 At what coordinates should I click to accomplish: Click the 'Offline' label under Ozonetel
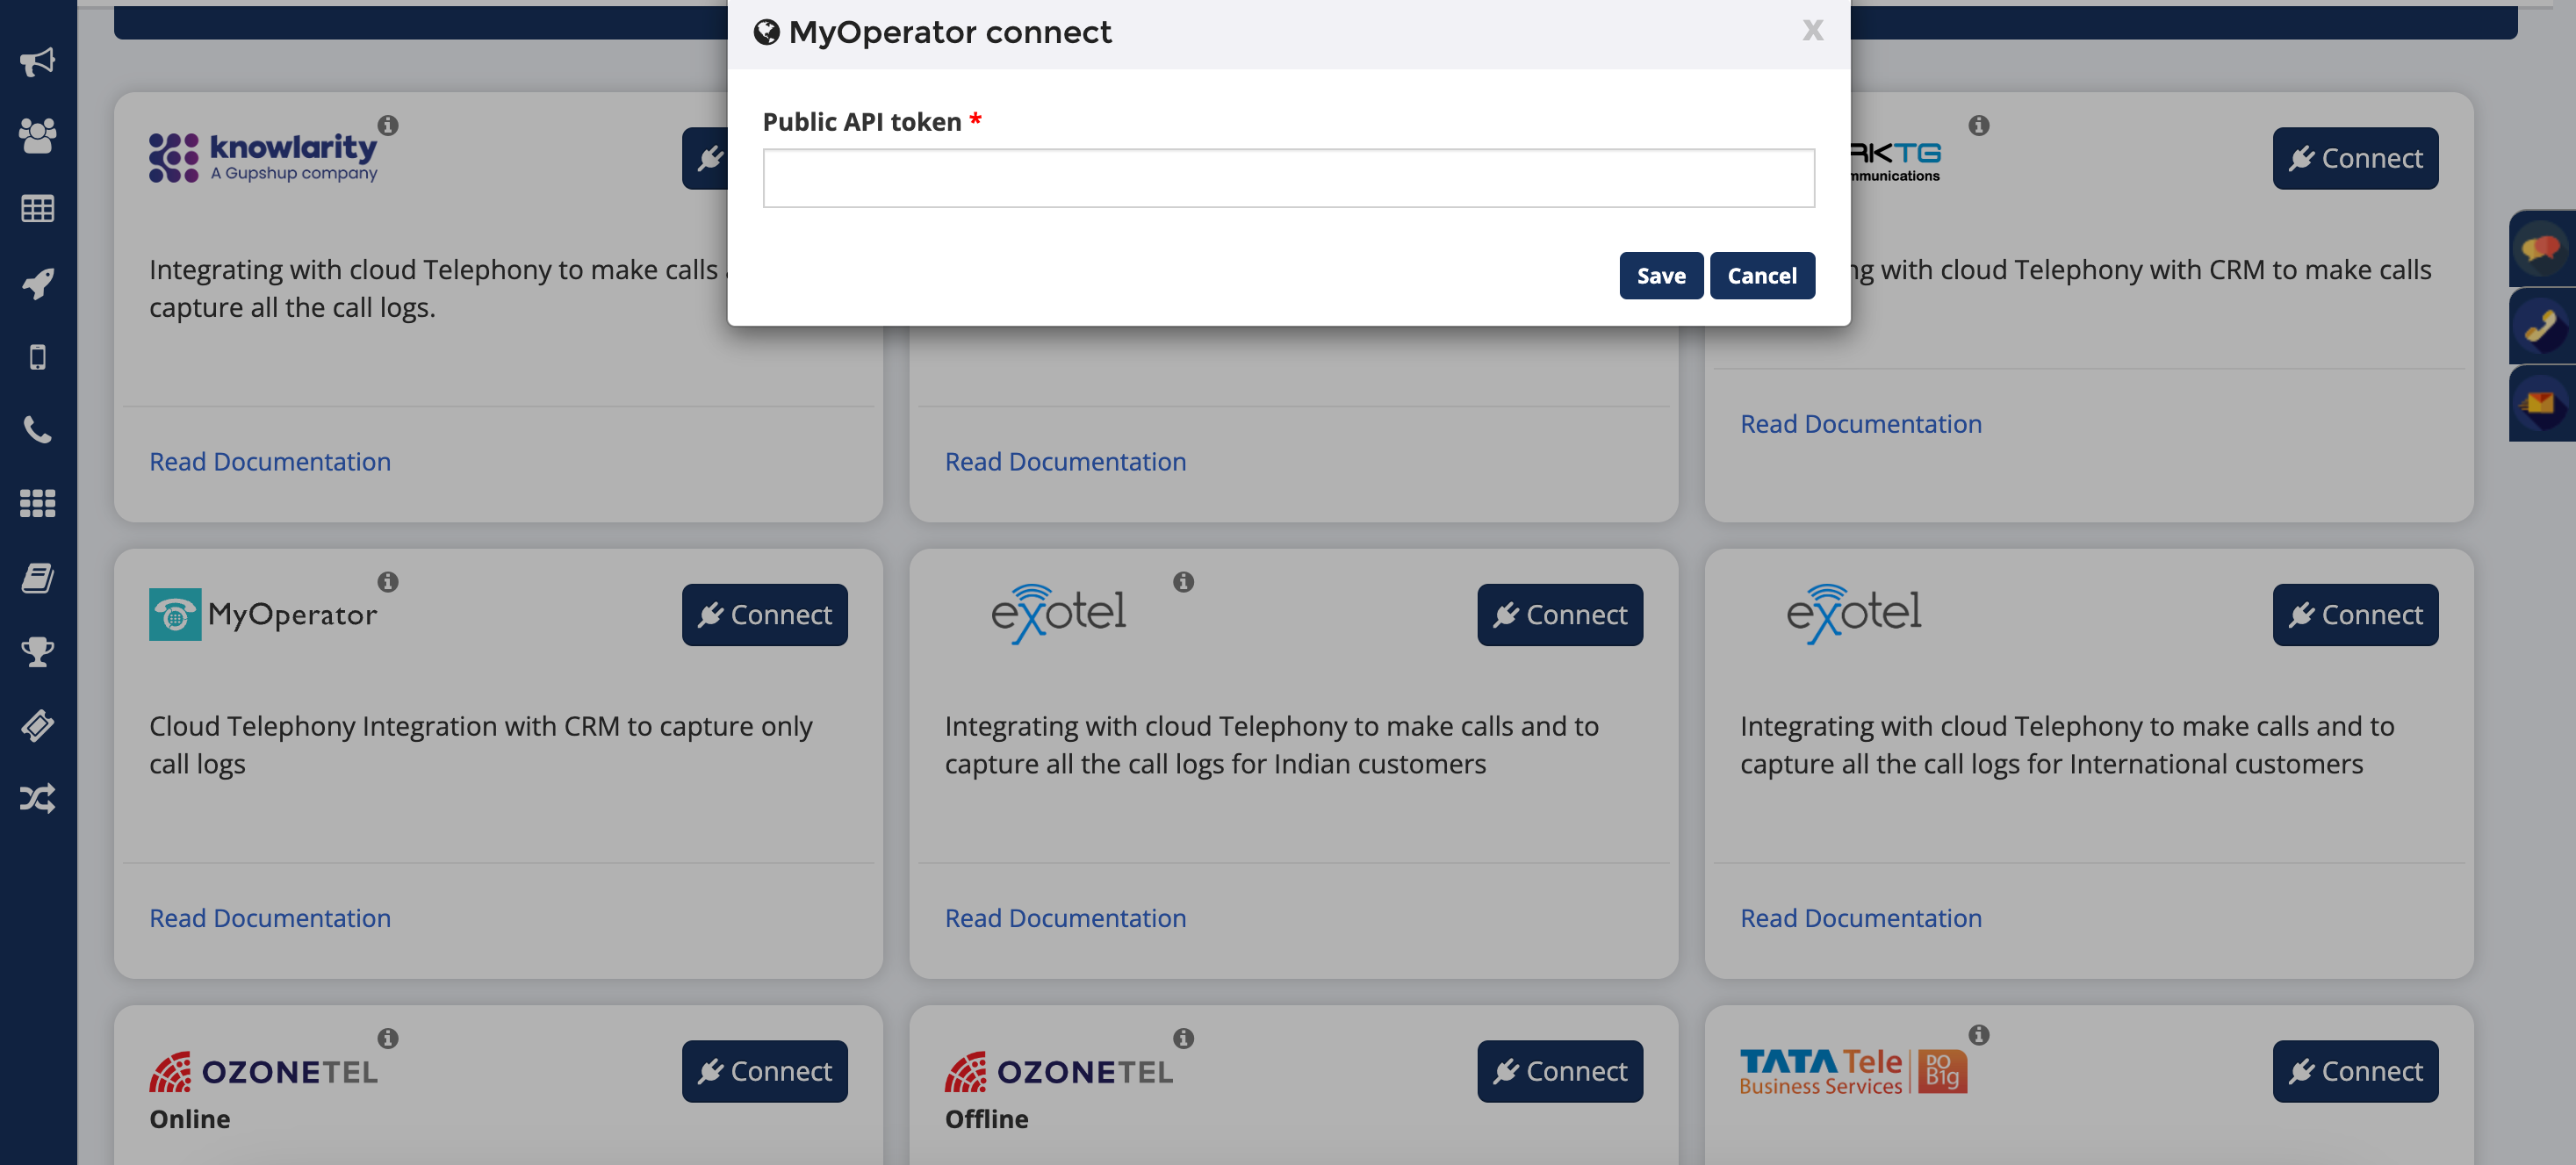point(986,1119)
